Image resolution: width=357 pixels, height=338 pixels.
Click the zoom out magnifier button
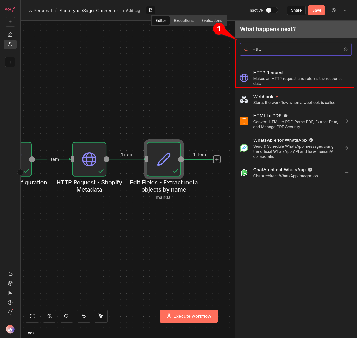click(x=67, y=316)
